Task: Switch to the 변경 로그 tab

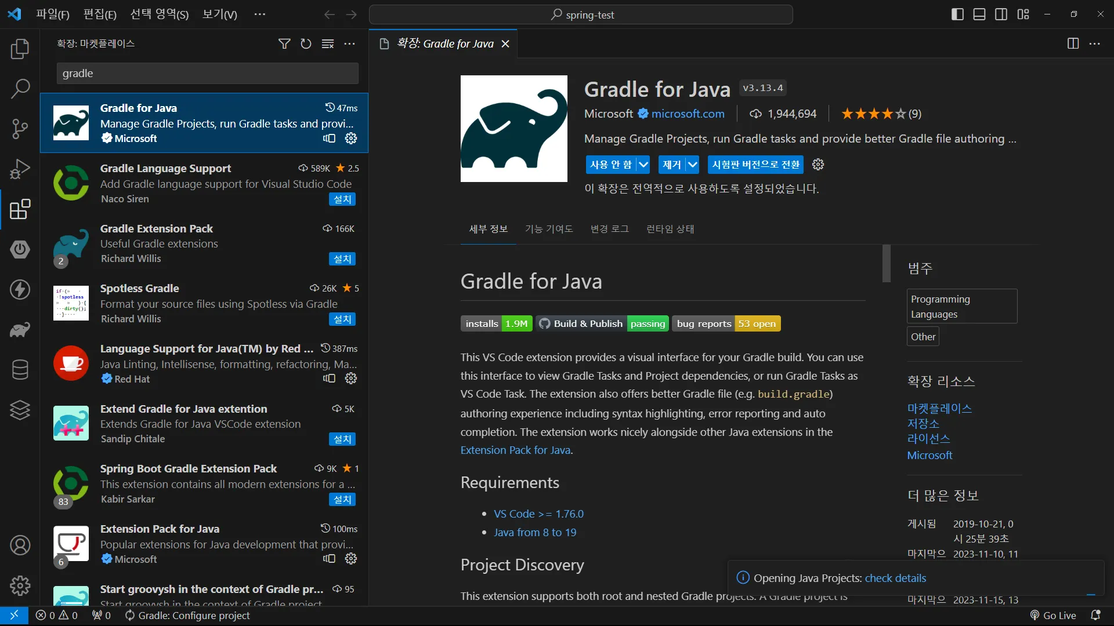Action: pyautogui.click(x=609, y=229)
